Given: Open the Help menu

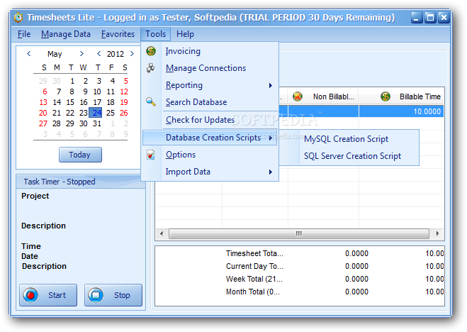Looking at the screenshot, I should [x=185, y=34].
